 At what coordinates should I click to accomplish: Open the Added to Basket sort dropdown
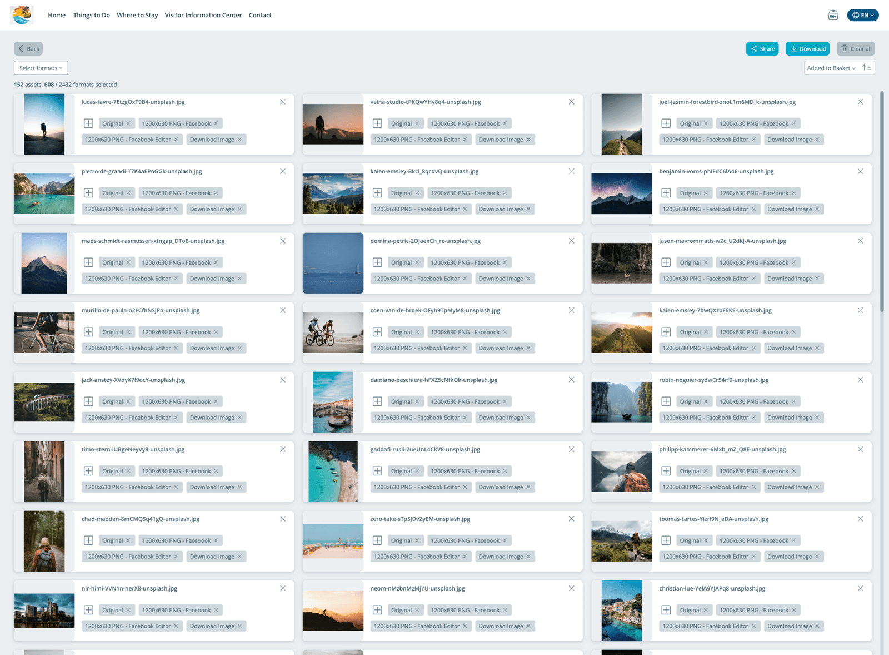tap(831, 68)
